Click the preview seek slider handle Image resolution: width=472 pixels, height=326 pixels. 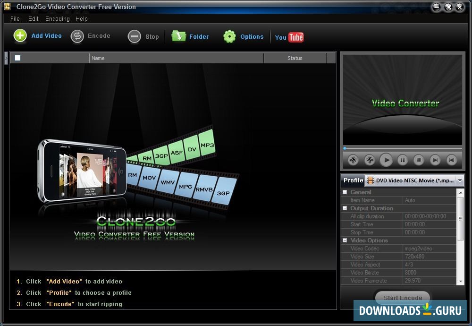click(345, 148)
